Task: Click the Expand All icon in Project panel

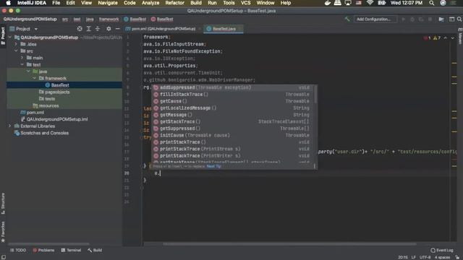Action: 88,29
